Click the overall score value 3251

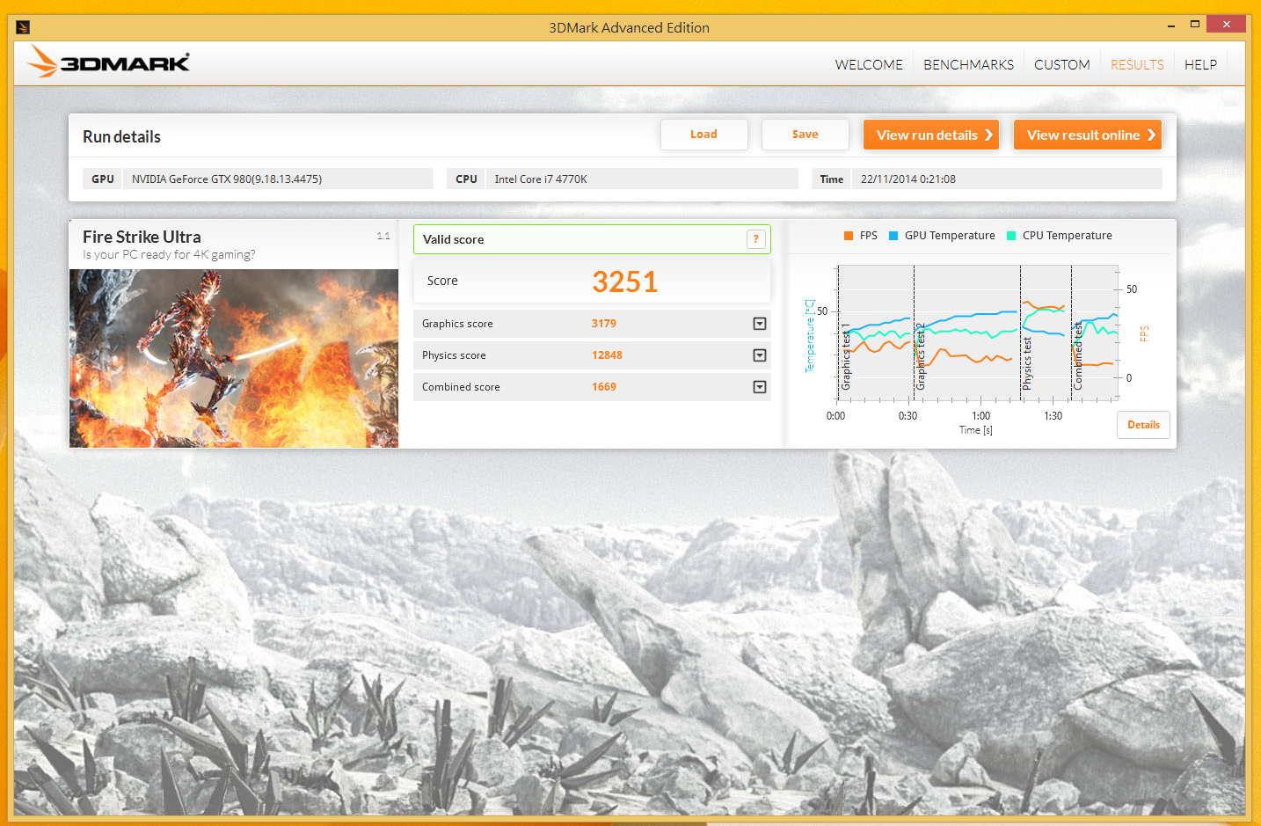coord(624,281)
